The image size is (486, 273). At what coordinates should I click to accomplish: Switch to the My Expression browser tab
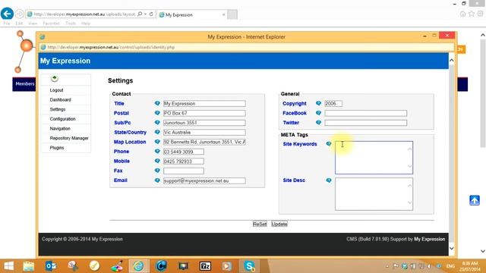coord(192,14)
